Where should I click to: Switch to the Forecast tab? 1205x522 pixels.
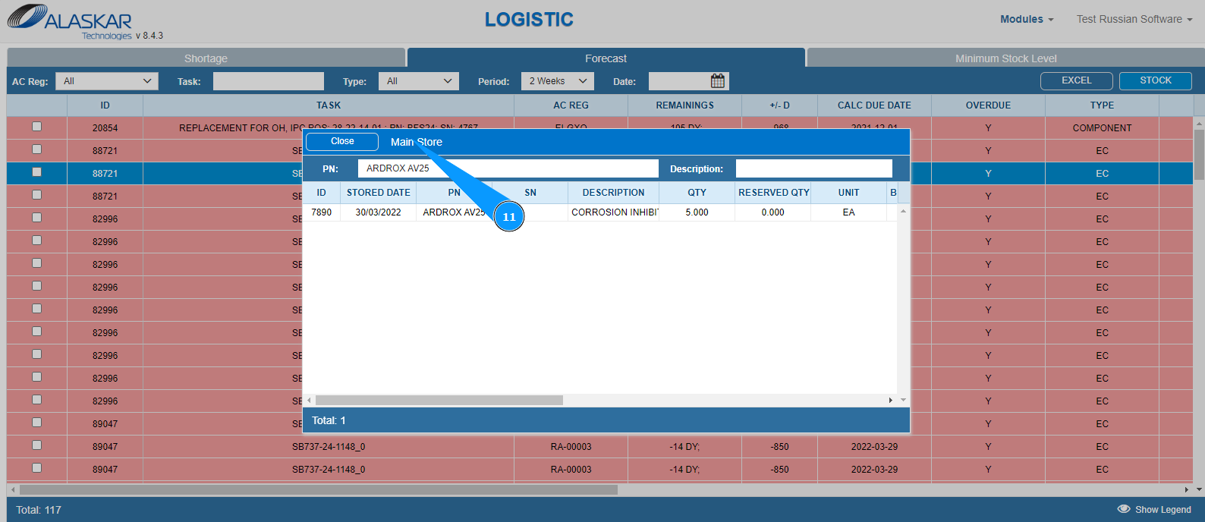[606, 58]
